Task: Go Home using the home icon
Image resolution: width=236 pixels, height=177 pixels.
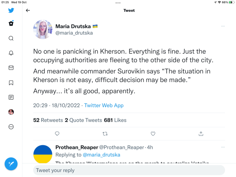Action: 11,24
